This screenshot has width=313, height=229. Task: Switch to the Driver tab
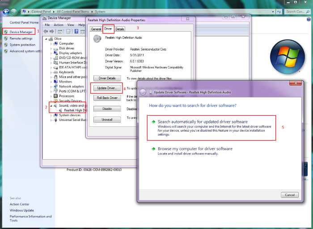[x=108, y=29]
